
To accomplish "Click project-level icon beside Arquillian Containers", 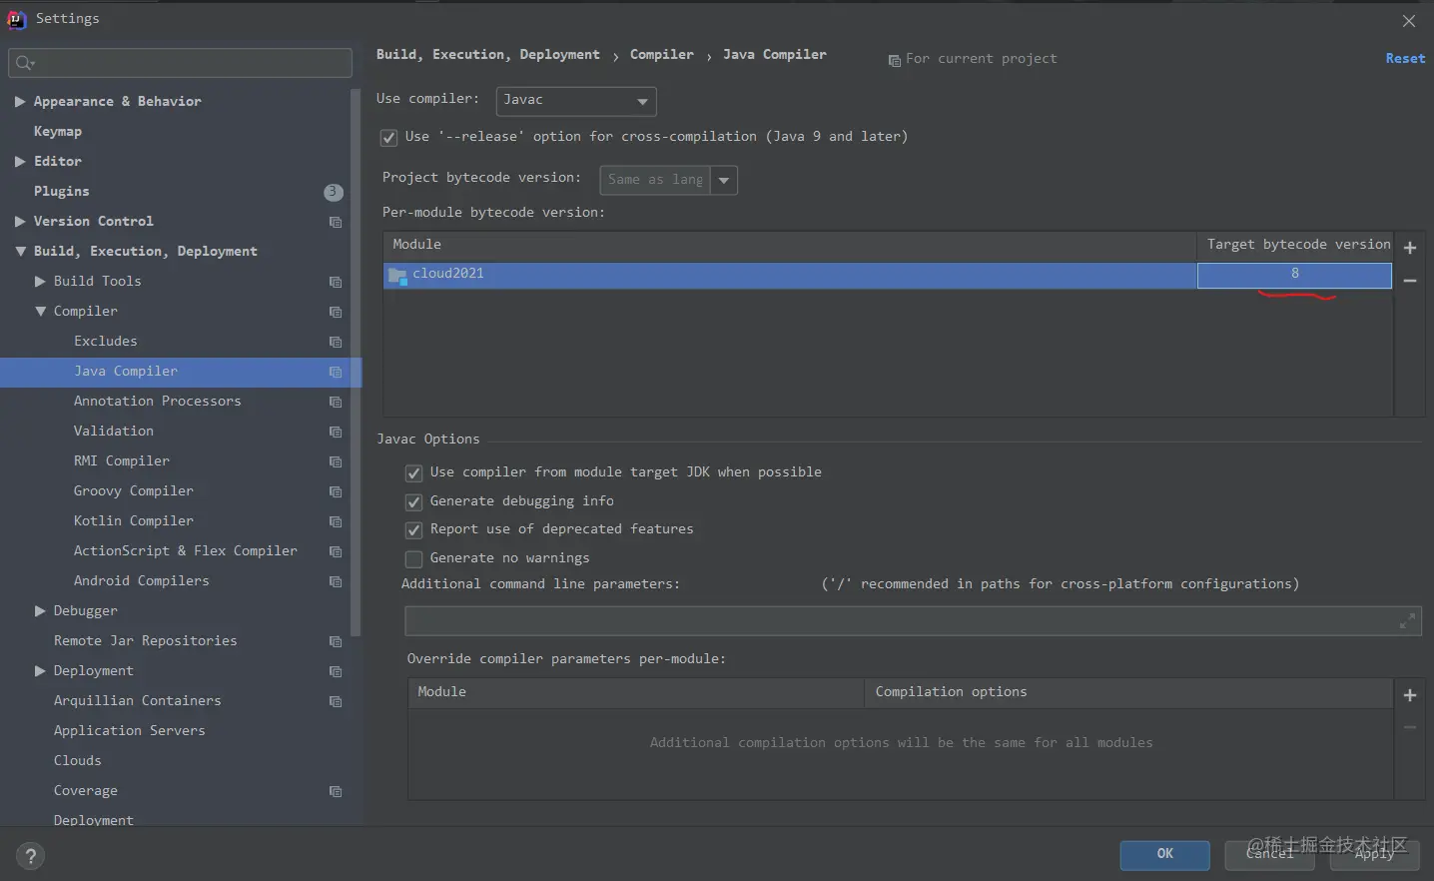I will click(336, 701).
